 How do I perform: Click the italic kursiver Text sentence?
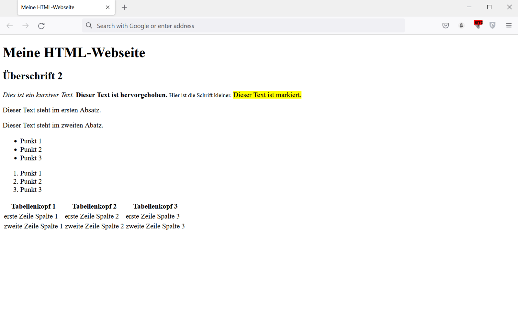[x=37, y=95]
